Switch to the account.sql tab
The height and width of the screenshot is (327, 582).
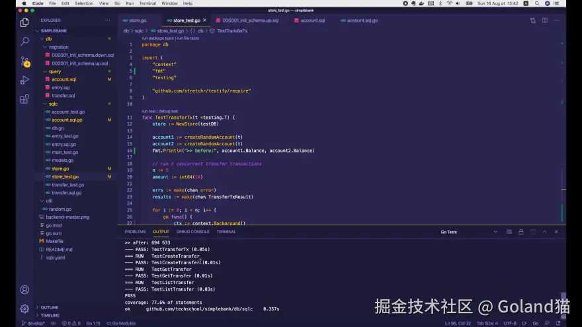click(312, 20)
